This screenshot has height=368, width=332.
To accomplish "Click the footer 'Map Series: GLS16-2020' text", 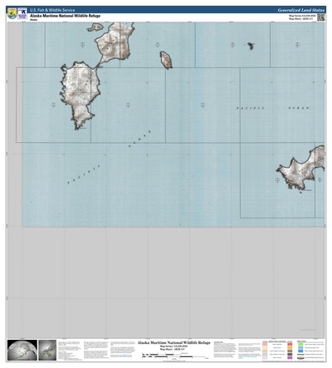I will (173, 346).
